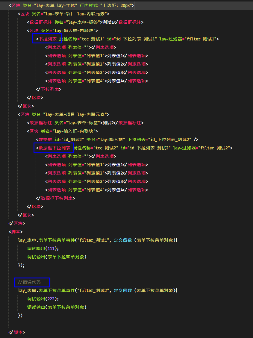Click label text "测试1" inside 数据框标注
Image resolution: width=253 pixels, height=338 pixels.
pos(108,22)
